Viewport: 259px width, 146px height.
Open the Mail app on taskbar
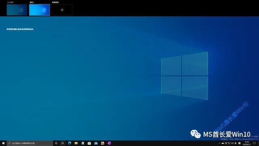coord(96,143)
